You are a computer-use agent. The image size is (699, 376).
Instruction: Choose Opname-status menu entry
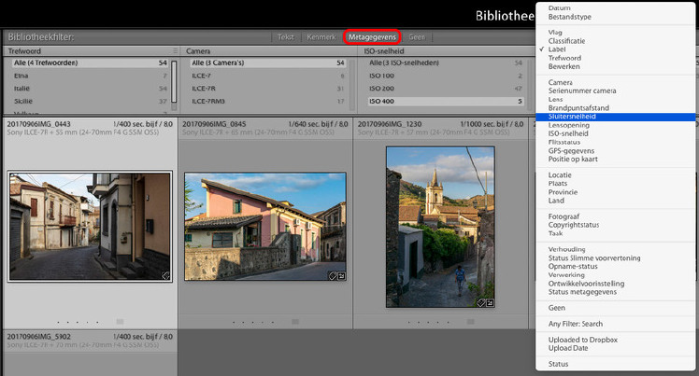573,267
